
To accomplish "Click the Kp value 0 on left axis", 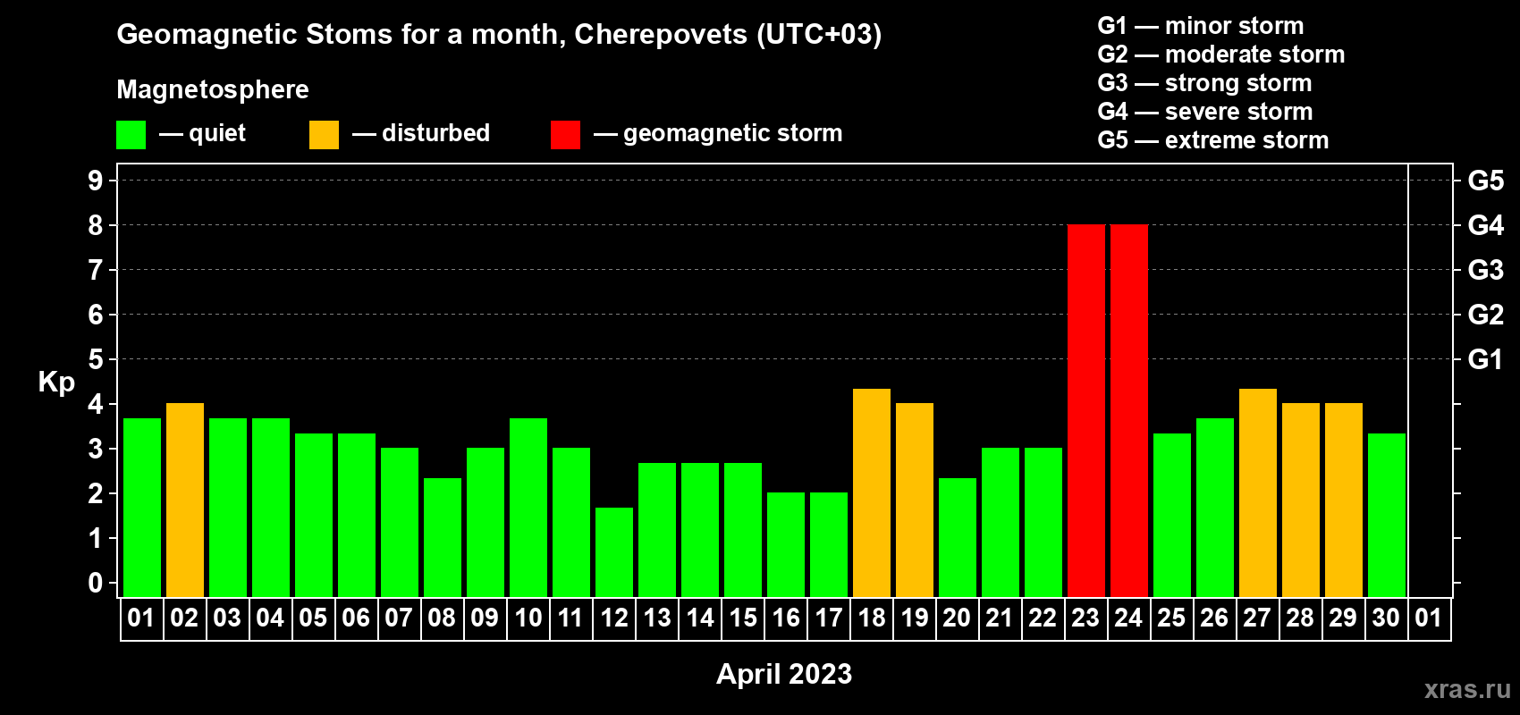I will tap(96, 583).
